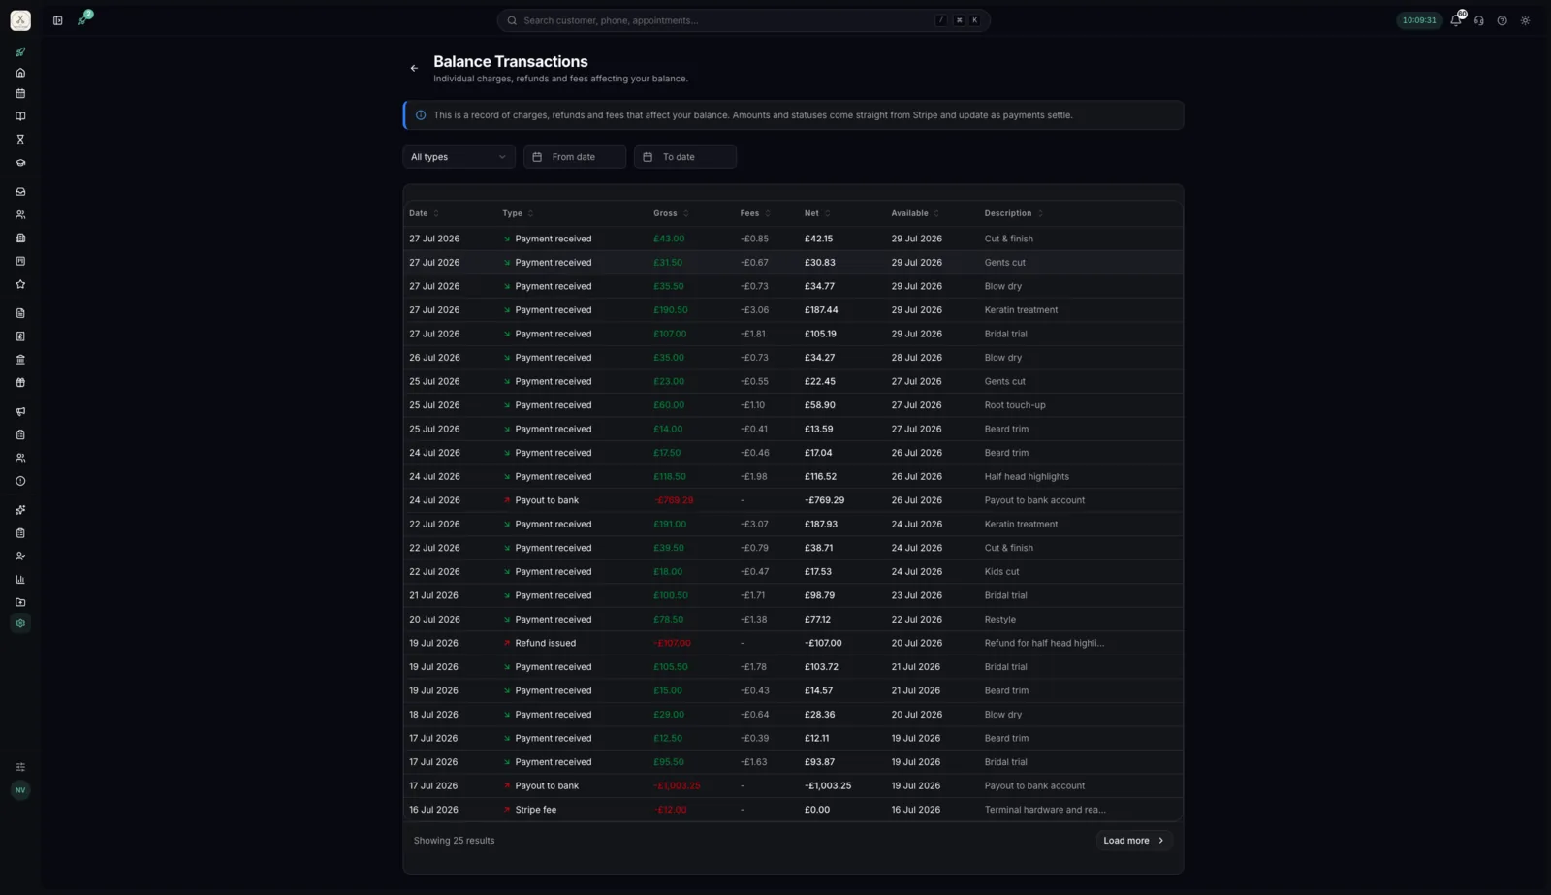Click the scissors app logo
This screenshot has height=895, width=1551.
click(20, 20)
